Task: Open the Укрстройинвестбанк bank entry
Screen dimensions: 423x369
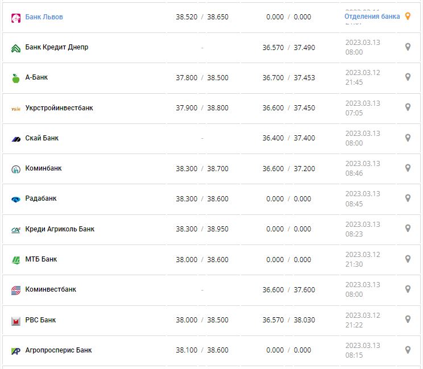Action: click(59, 108)
